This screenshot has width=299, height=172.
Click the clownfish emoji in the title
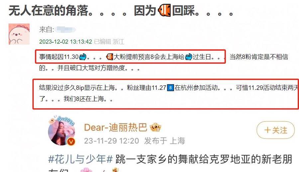[x=164, y=11]
